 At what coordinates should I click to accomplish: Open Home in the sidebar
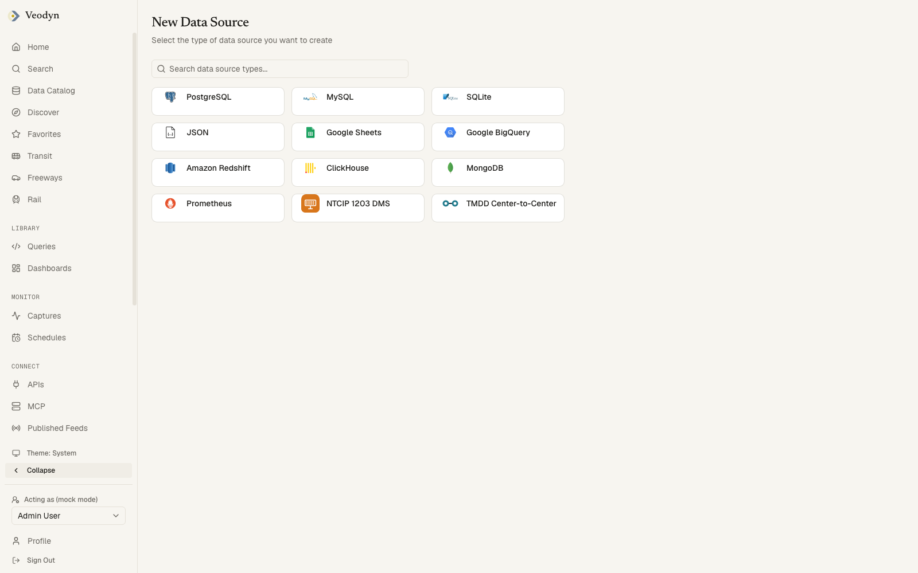tap(68, 47)
